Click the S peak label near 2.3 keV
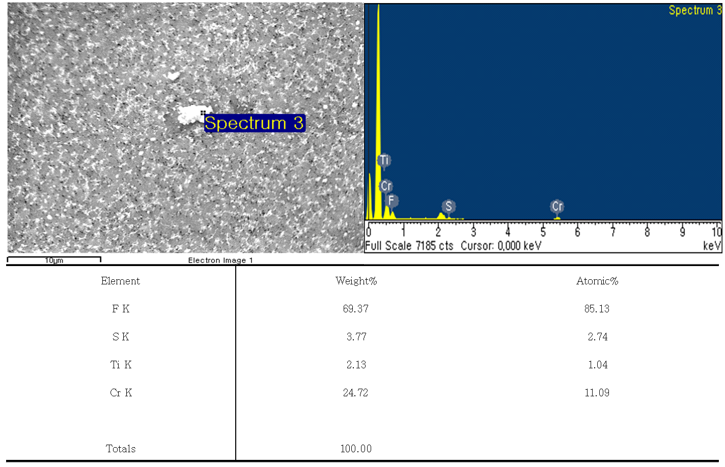The width and height of the screenshot is (725, 467). click(449, 206)
